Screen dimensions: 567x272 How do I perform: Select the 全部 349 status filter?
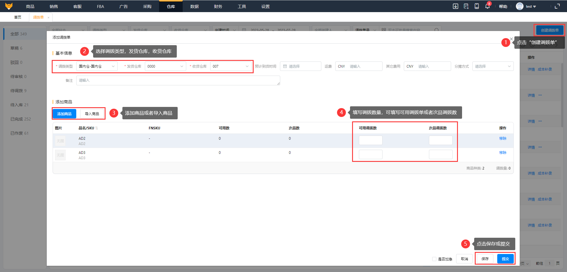point(25,34)
